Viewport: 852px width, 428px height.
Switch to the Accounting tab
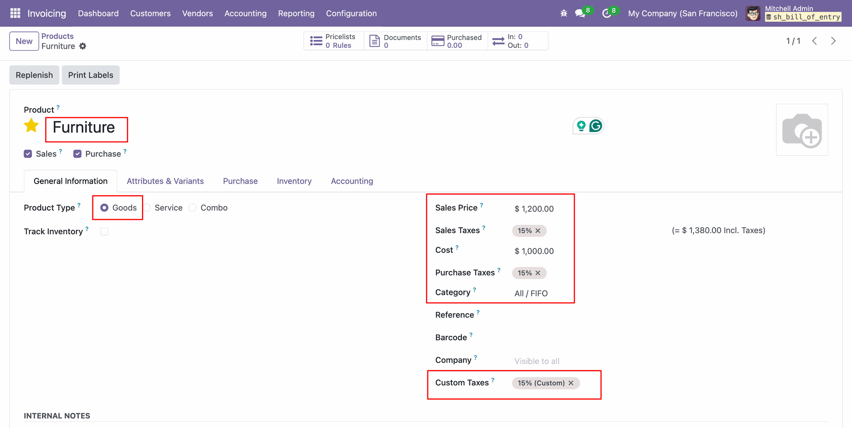point(351,181)
